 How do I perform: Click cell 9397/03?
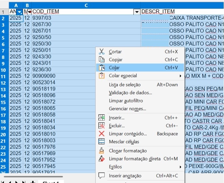[86, 18]
